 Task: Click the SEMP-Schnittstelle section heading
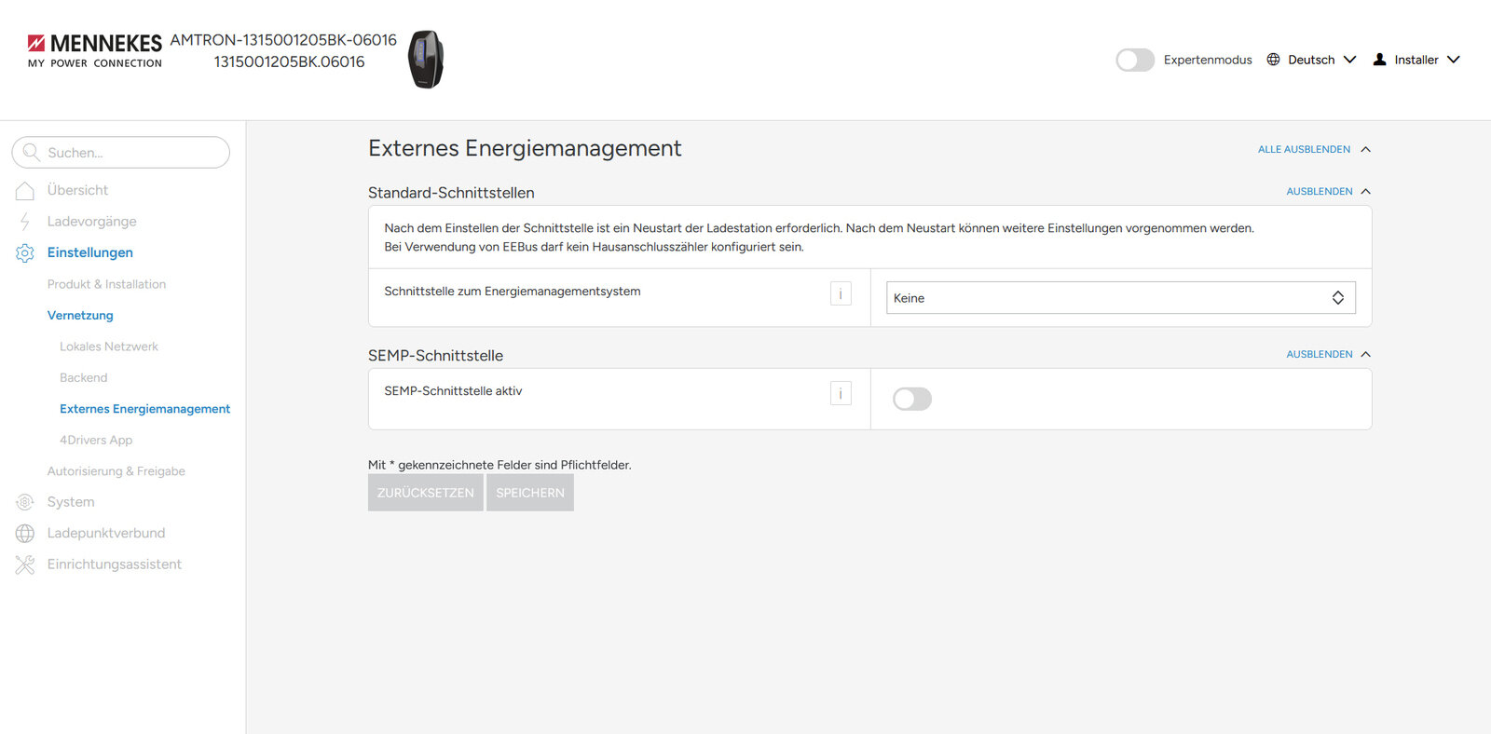click(435, 356)
